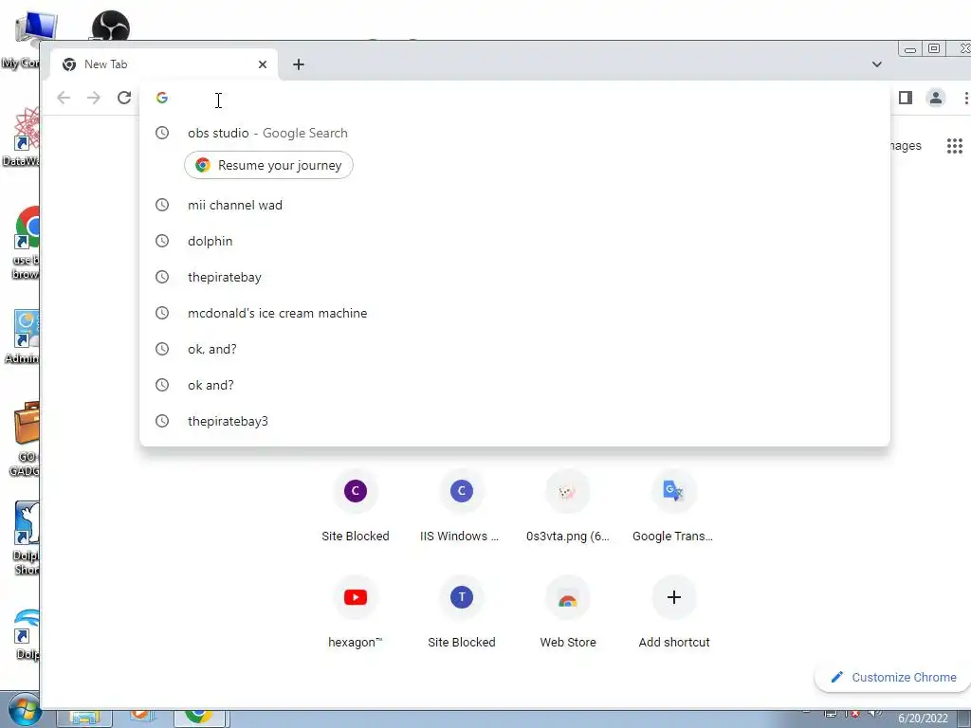Click the Chrome icon in the taskbar

click(x=199, y=717)
